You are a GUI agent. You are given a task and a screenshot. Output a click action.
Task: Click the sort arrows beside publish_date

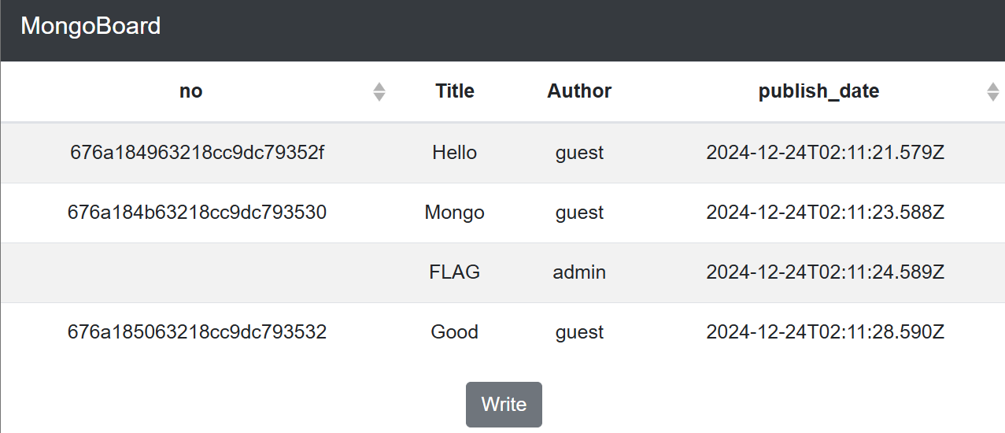(x=993, y=92)
